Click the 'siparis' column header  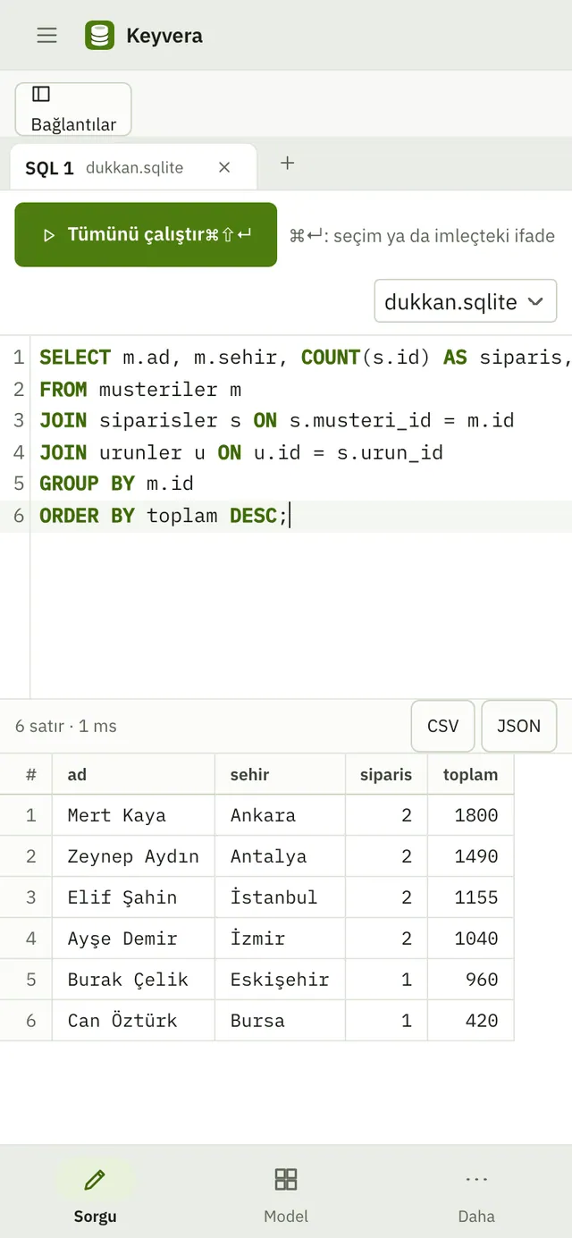(386, 774)
